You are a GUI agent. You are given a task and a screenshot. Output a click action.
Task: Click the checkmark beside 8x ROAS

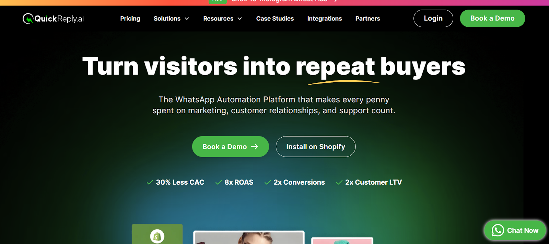(218, 183)
